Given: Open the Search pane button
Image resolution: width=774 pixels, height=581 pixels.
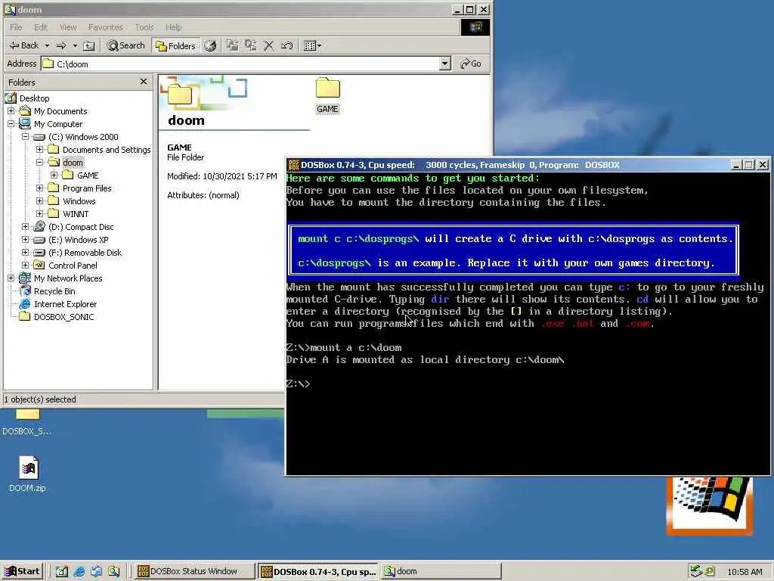Looking at the screenshot, I should coord(126,45).
